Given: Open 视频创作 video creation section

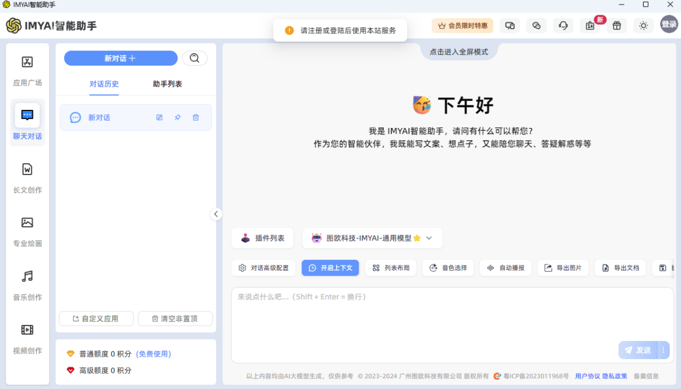Looking at the screenshot, I should (x=27, y=339).
